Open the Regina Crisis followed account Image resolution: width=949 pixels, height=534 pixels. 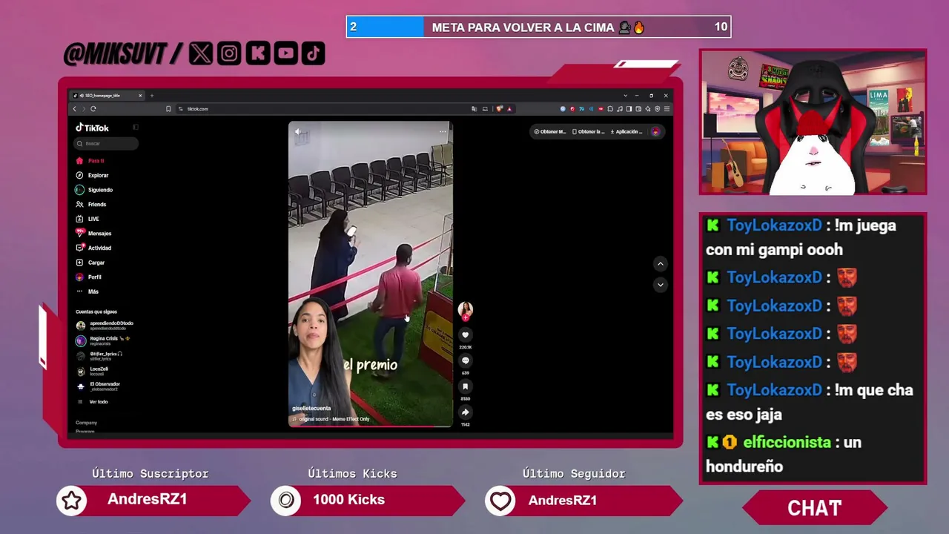coord(103,340)
